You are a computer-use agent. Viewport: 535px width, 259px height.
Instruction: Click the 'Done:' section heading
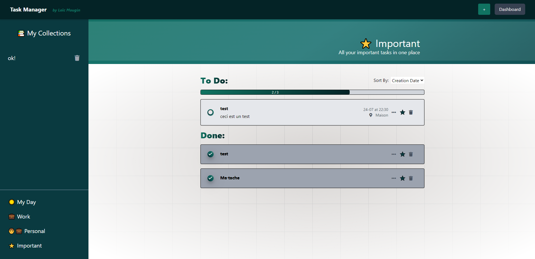tap(213, 136)
